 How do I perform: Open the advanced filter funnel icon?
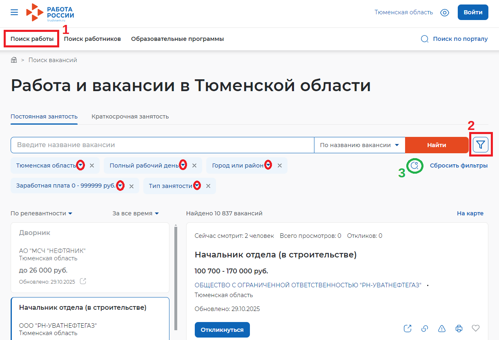pyautogui.click(x=481, y=145)
